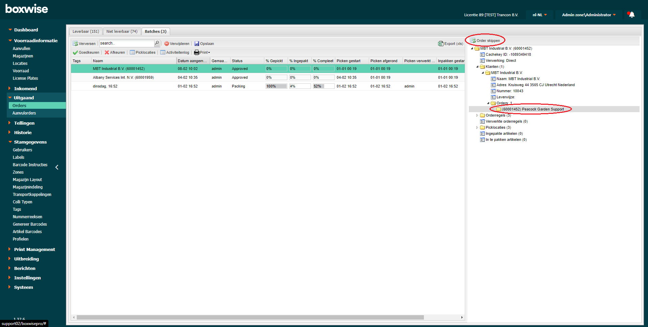Open Aanvullen under Voorraadinformatie
Image resolution: width=648 pixels, height=327 pixels.
tap(22, 49)
